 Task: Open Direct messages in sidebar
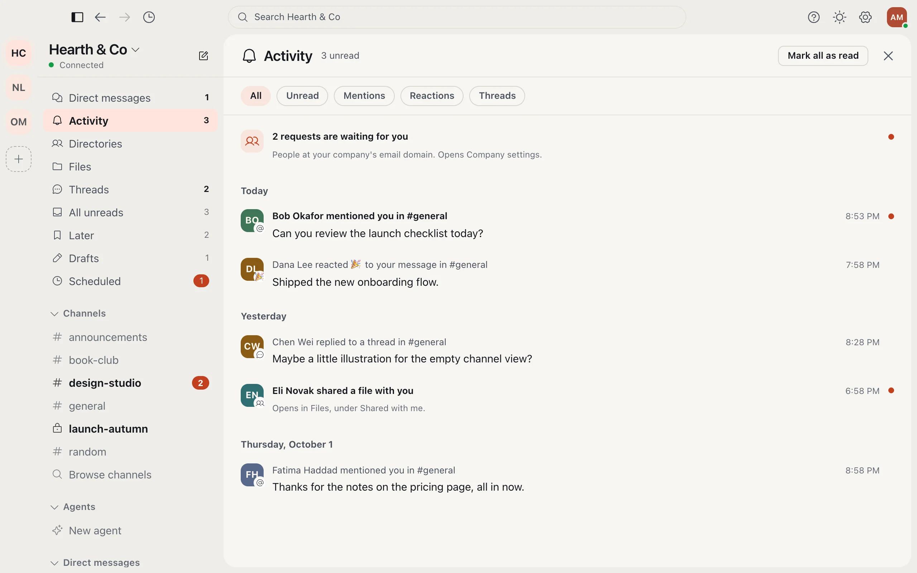pyautogui.click(x=130, y=98)
